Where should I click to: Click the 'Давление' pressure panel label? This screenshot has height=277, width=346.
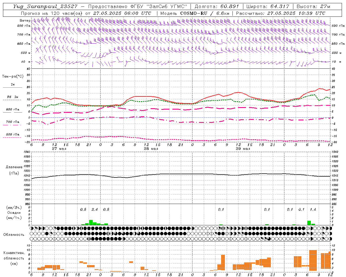(14, 167)
